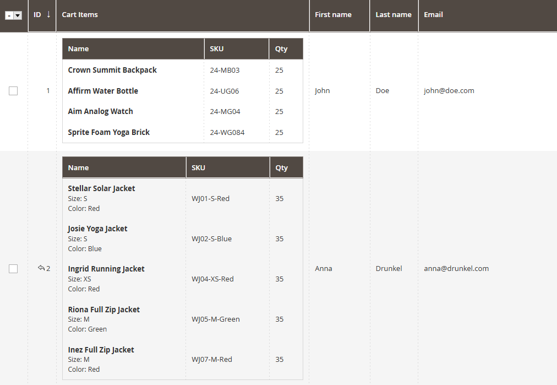
Task: Click the Crown Summit Backpack product name
Action: [112, 70]
